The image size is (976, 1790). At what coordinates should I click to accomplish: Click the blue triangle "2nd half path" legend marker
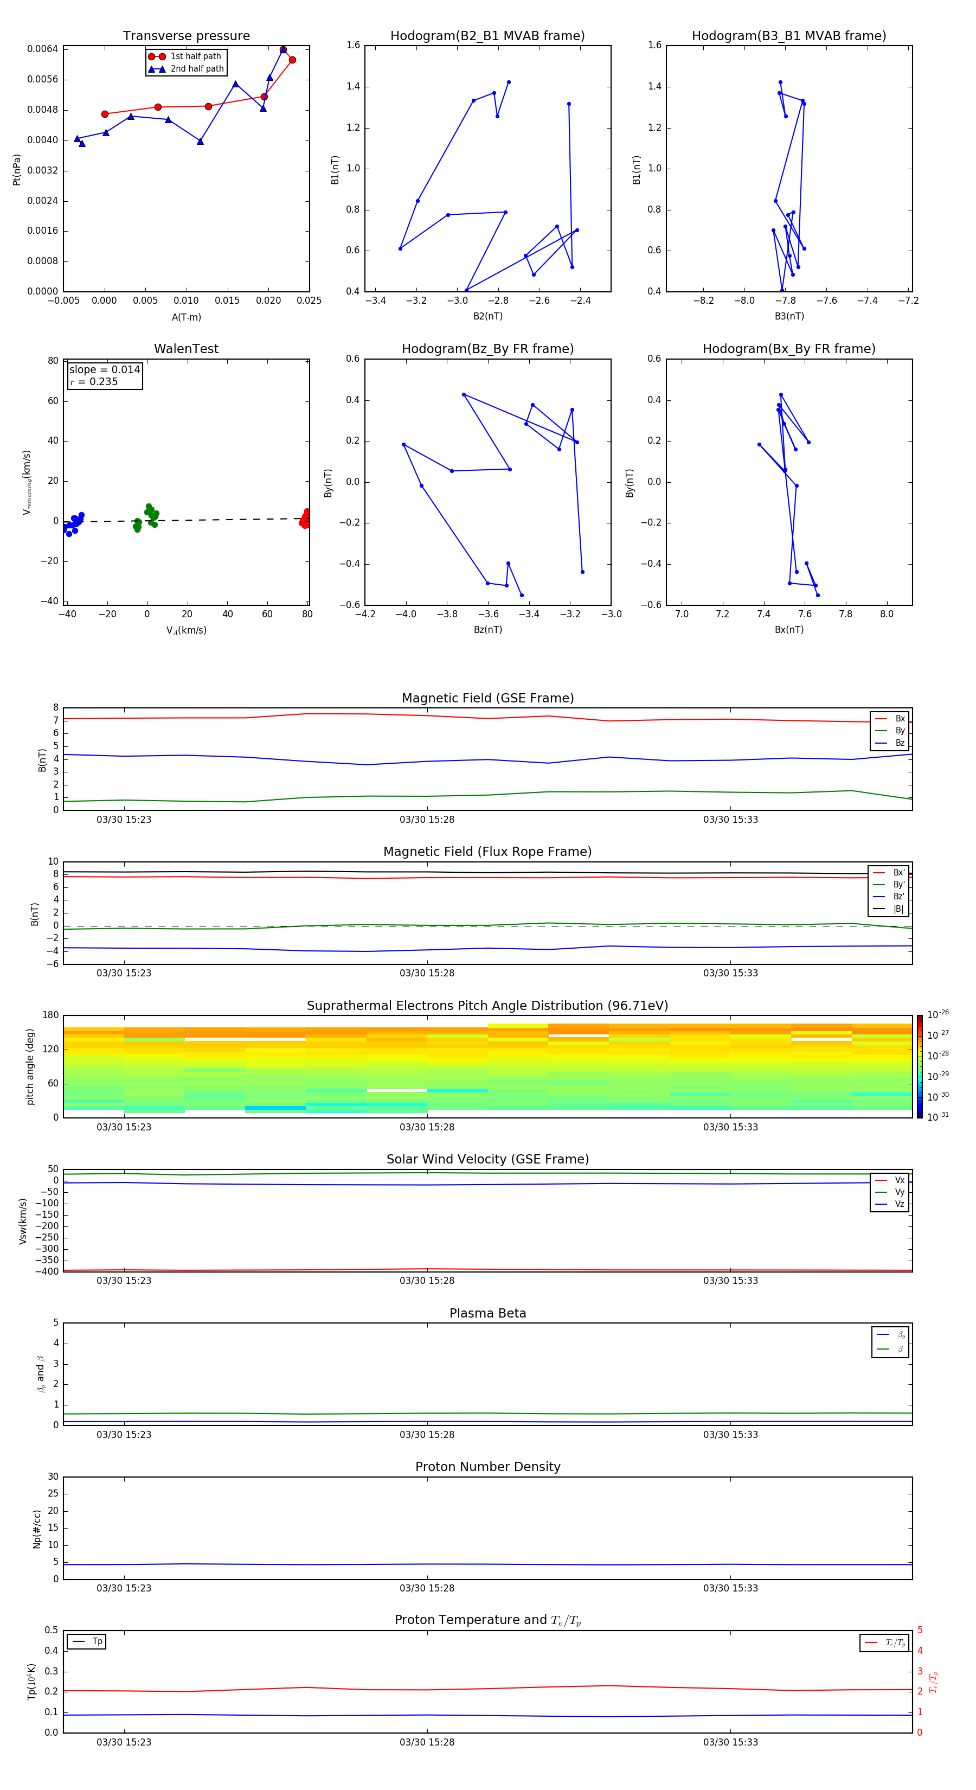pyautogui.click(x=157, y=69)
